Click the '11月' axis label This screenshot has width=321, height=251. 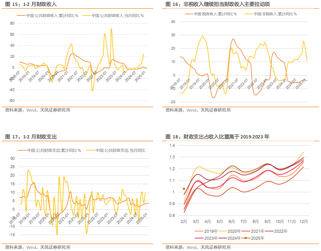292,222
